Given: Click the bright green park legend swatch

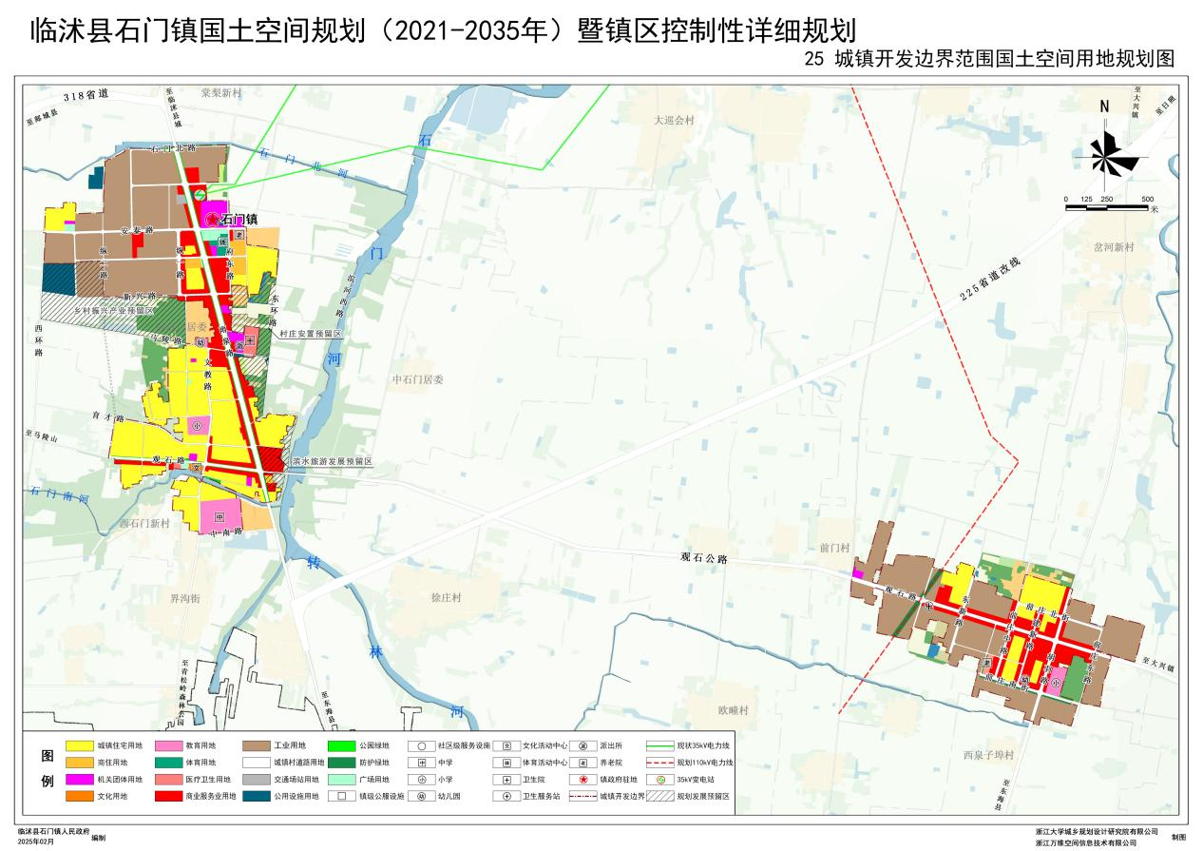Looking at the screenshot, I should [x=342, y=746].
